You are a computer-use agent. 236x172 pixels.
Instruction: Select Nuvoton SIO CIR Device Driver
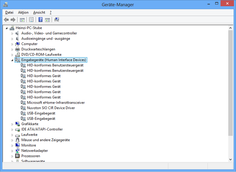point(51,108)
